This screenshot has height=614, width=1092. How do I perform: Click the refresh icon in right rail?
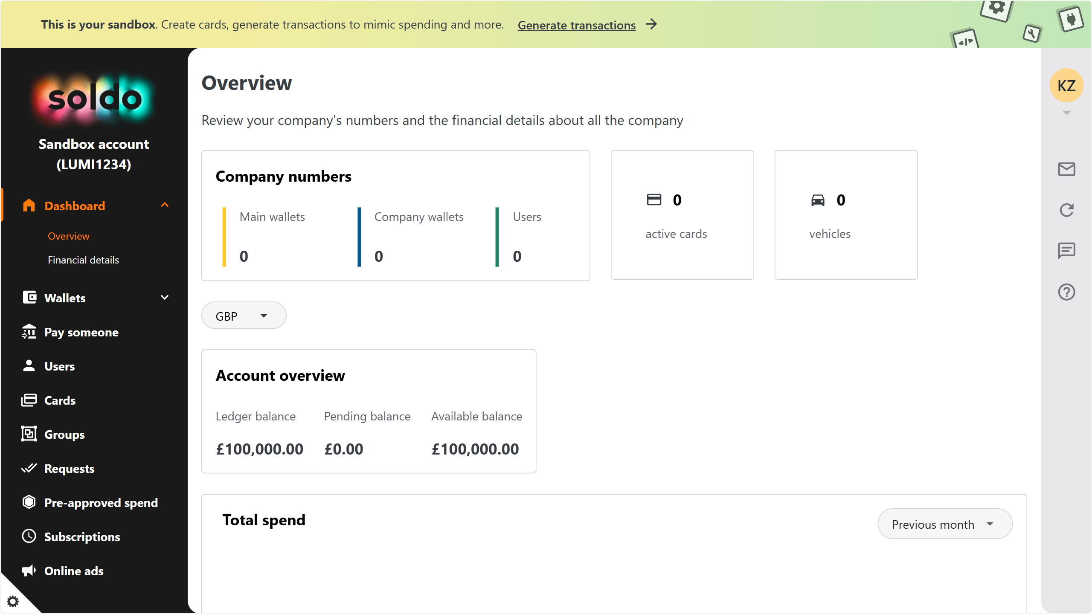pos(1066,210)
